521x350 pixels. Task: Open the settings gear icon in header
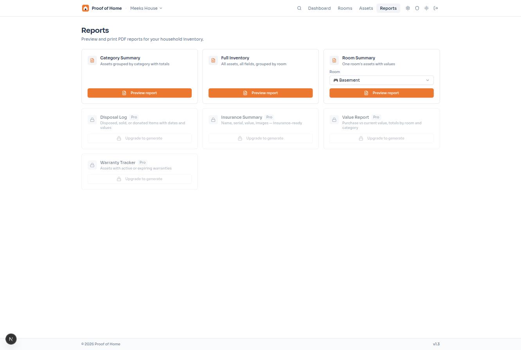coord(408,8)
